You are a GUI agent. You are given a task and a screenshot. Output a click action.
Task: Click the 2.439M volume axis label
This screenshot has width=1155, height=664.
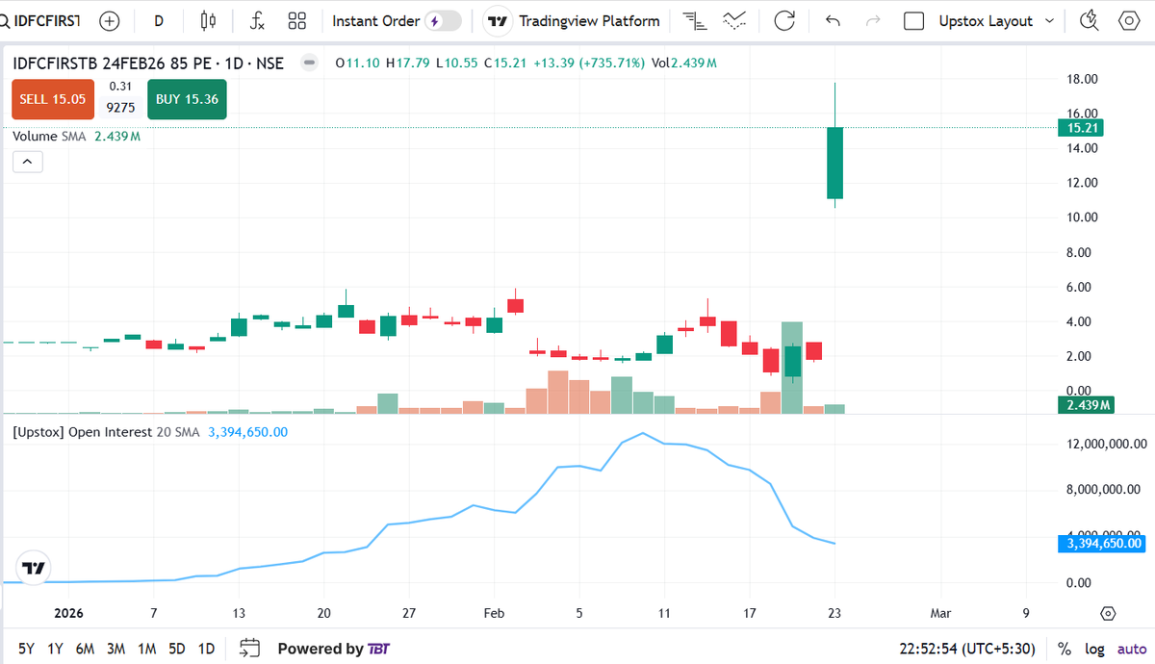click(x=1085, y=405)
